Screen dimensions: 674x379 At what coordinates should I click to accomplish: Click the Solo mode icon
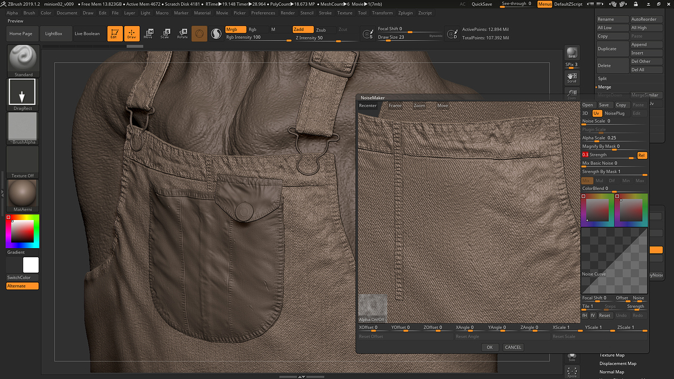tap(572, 356)
